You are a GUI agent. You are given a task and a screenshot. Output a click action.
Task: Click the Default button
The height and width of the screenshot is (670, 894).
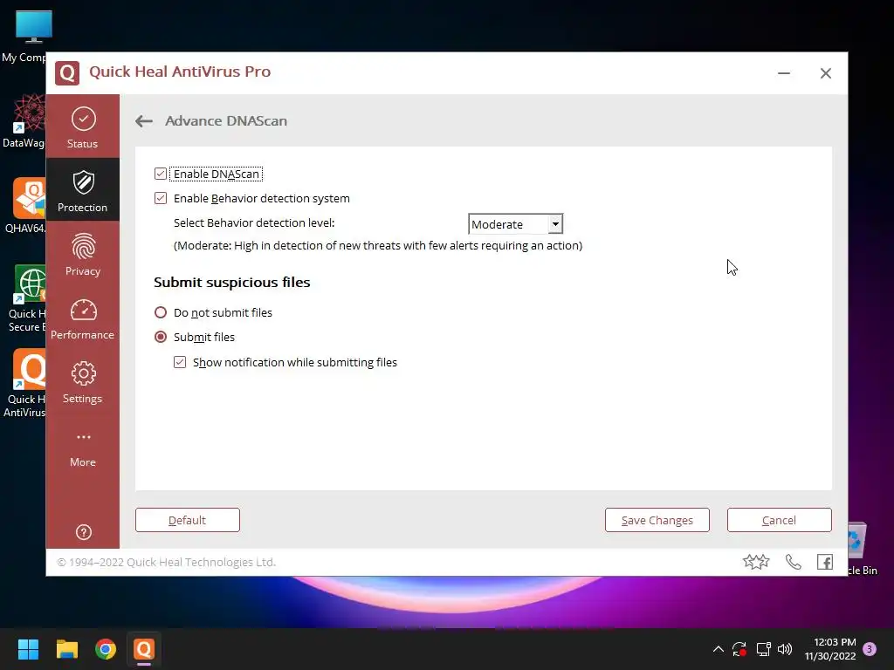[188, 520]
